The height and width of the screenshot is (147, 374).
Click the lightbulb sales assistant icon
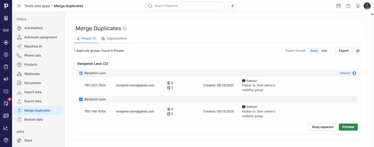coord(358,6)
